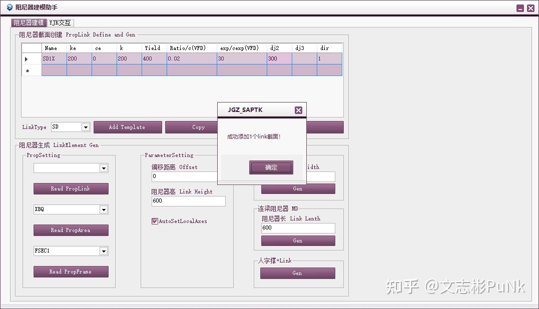
Task: Click the Read PropArea button
Action: [x=71, y=230]
